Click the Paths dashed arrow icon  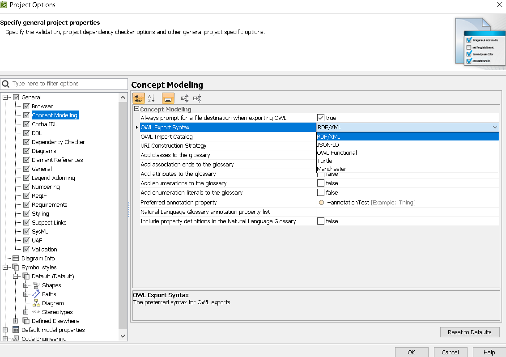pyautogui.click(x=36, y=294)
